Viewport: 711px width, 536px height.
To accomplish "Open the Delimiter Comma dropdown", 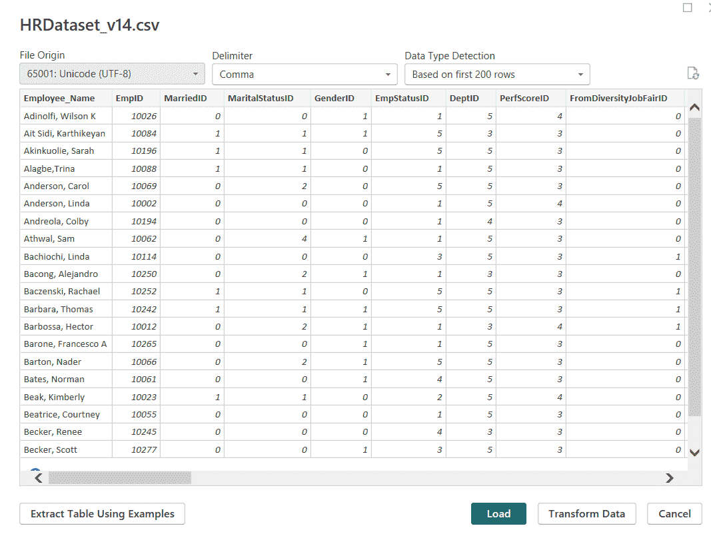I will tap(305, 75).
